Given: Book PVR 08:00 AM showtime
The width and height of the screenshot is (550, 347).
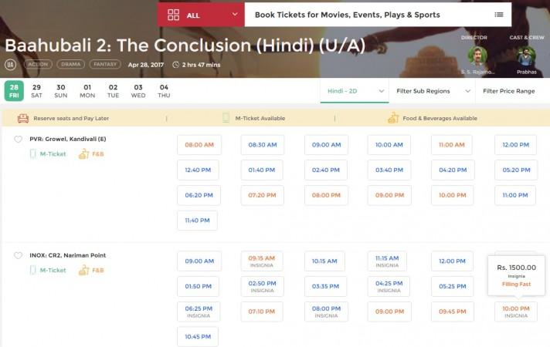Looking at the screenshot, I should [x=199, y=145].
